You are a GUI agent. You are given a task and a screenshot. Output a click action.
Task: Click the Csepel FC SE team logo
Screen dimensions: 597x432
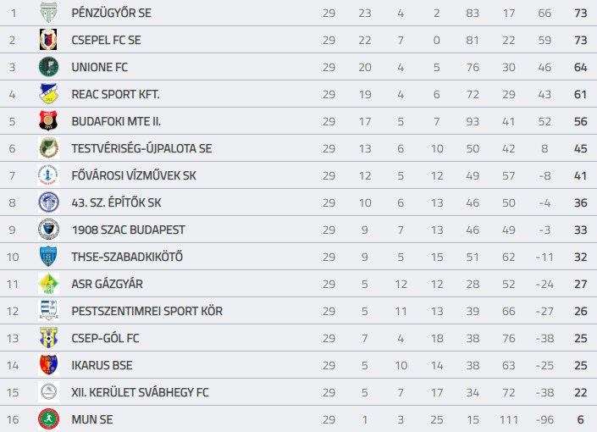pyautogui.click(x=48, y=40)
